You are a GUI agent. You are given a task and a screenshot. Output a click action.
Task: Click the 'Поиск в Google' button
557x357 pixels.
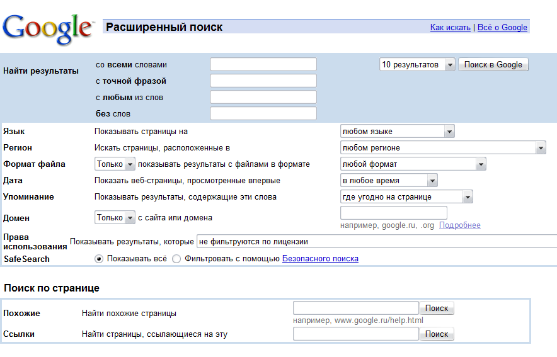click(x=493, y=65)
